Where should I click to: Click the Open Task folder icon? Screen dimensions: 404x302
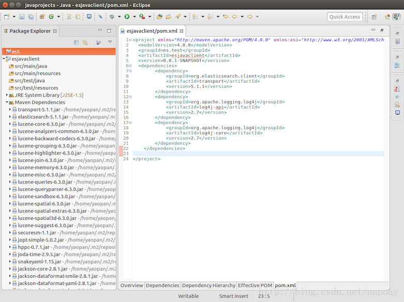click(x=169, y=17)
